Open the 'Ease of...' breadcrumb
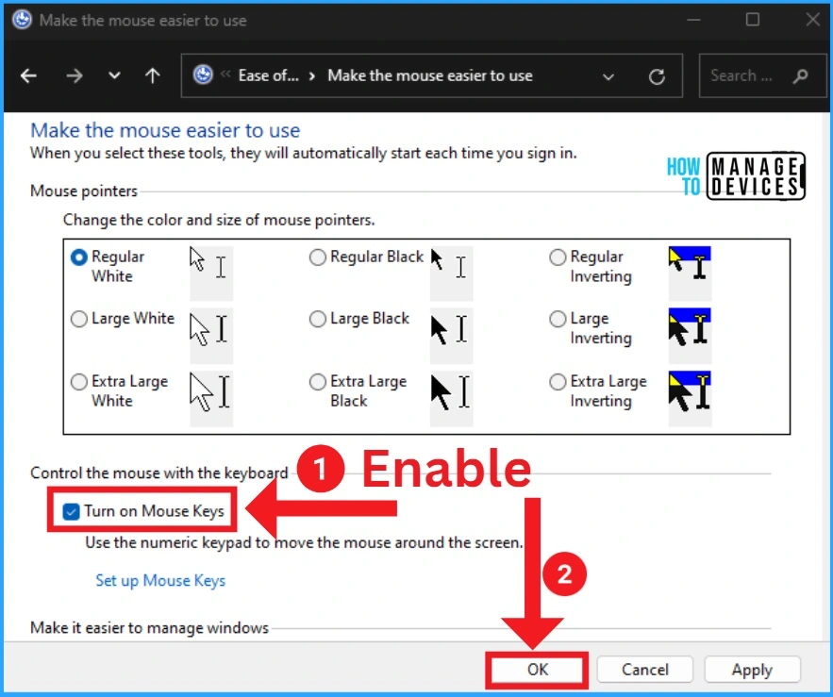 (x=268, y=75)
